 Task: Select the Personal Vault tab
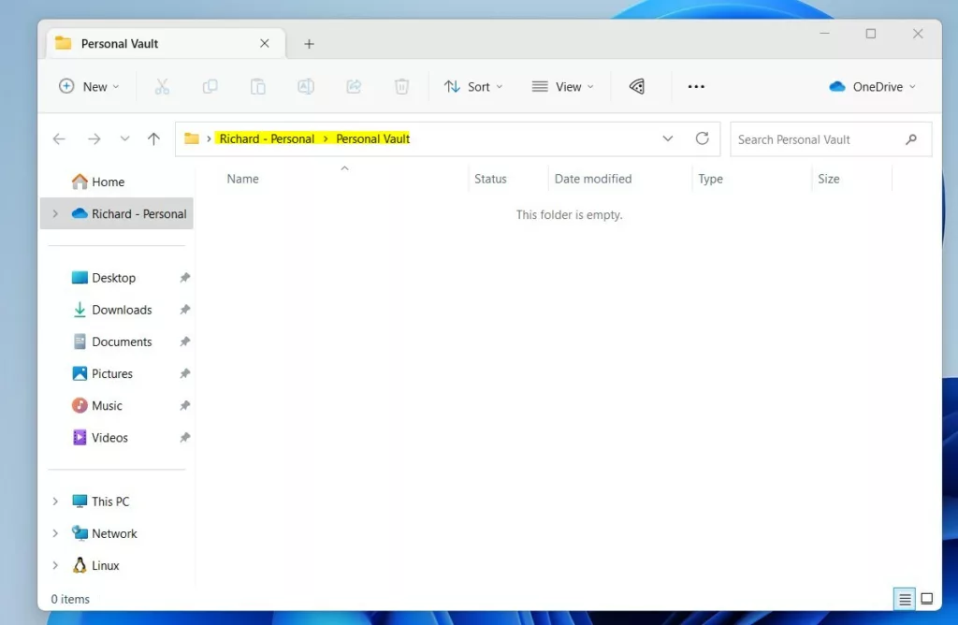click(167, 43)
